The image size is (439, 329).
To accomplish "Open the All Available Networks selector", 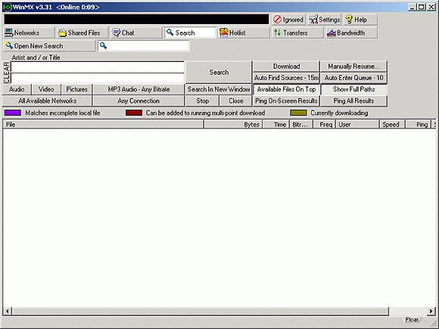I will (x=48, y=101).
